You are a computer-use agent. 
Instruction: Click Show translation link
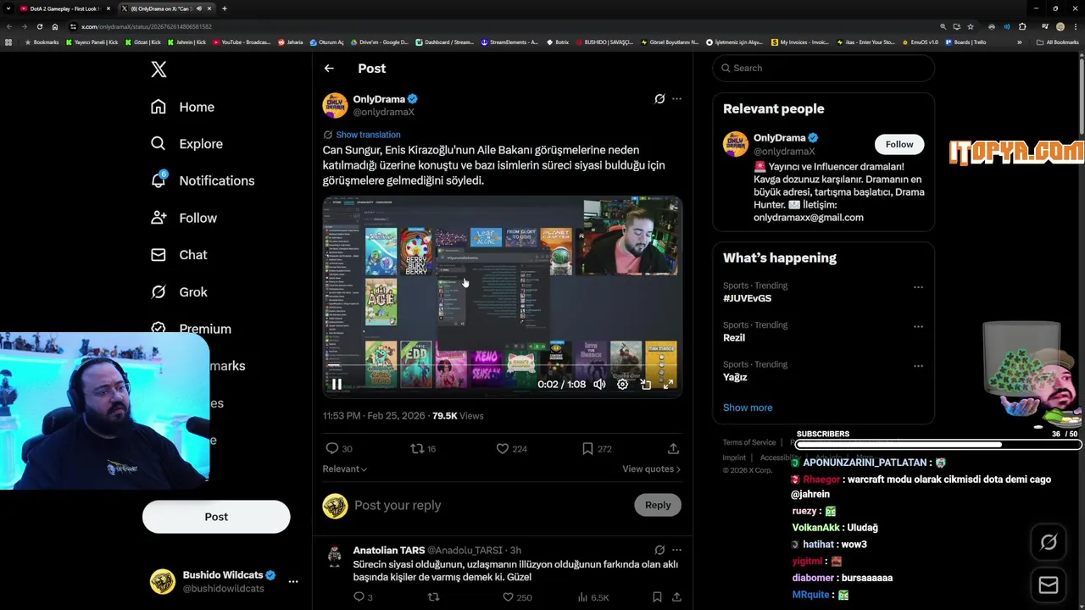tap(368, 135)
